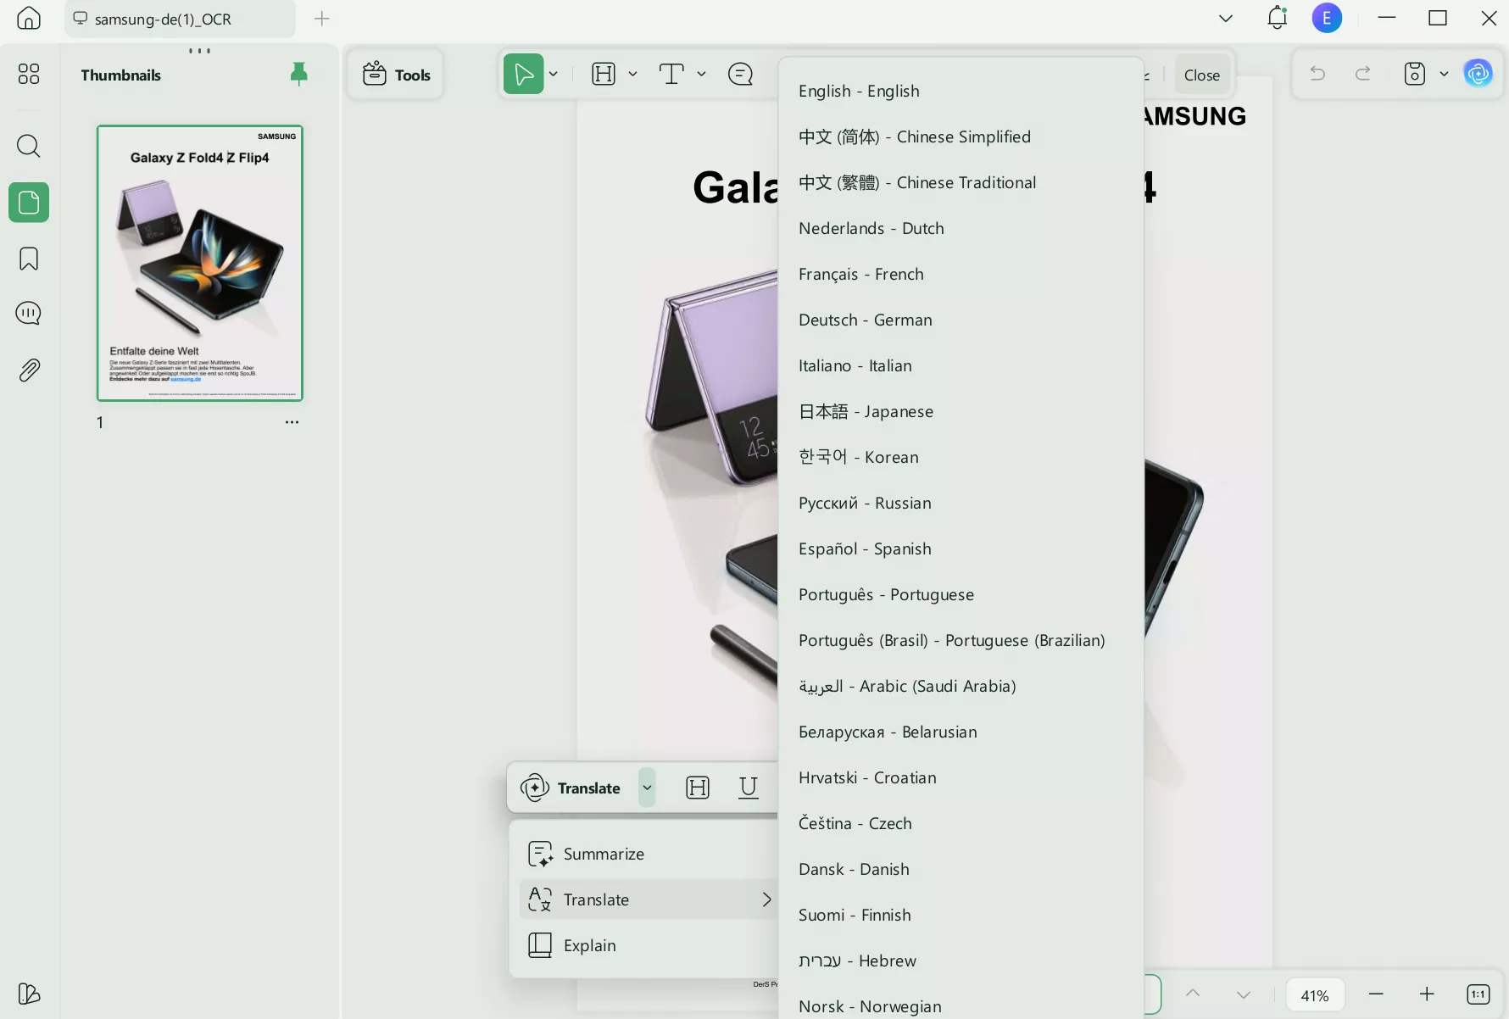Viewport: 1509px width, 1019px height.
Task: Select the Highlight tool in top toolbar
Action: tap(604, 74)
